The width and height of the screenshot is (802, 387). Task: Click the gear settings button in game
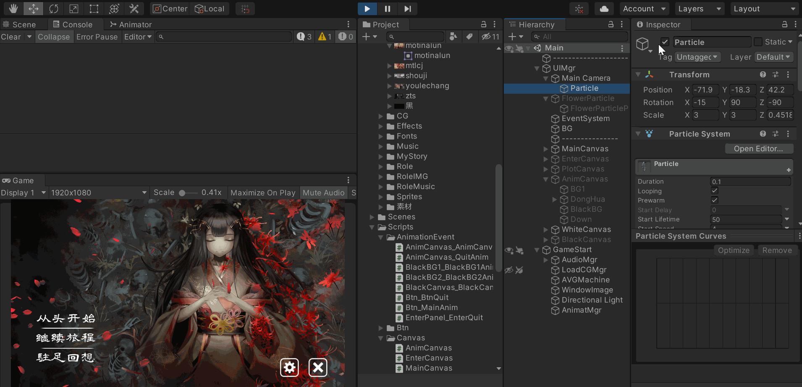[289, 368]
